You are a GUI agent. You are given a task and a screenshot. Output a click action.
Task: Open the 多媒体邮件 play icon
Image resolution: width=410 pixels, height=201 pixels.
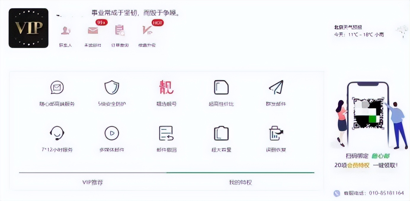pyautogui.click(x=112, y=133)
